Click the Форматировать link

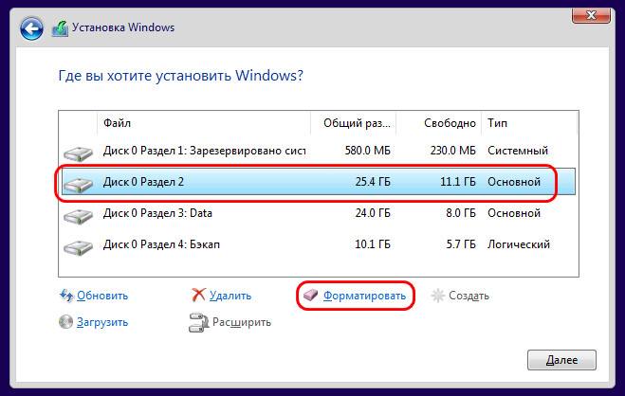[364, 296]
